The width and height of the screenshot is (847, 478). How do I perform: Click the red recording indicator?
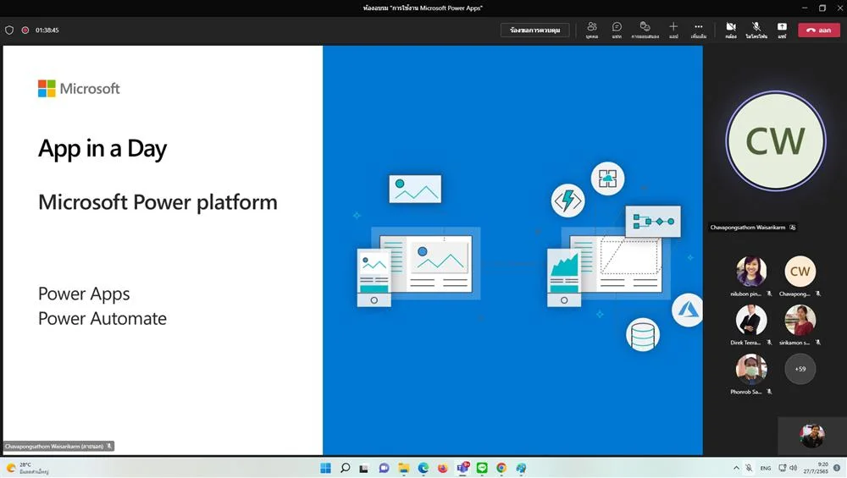point(25,30)
